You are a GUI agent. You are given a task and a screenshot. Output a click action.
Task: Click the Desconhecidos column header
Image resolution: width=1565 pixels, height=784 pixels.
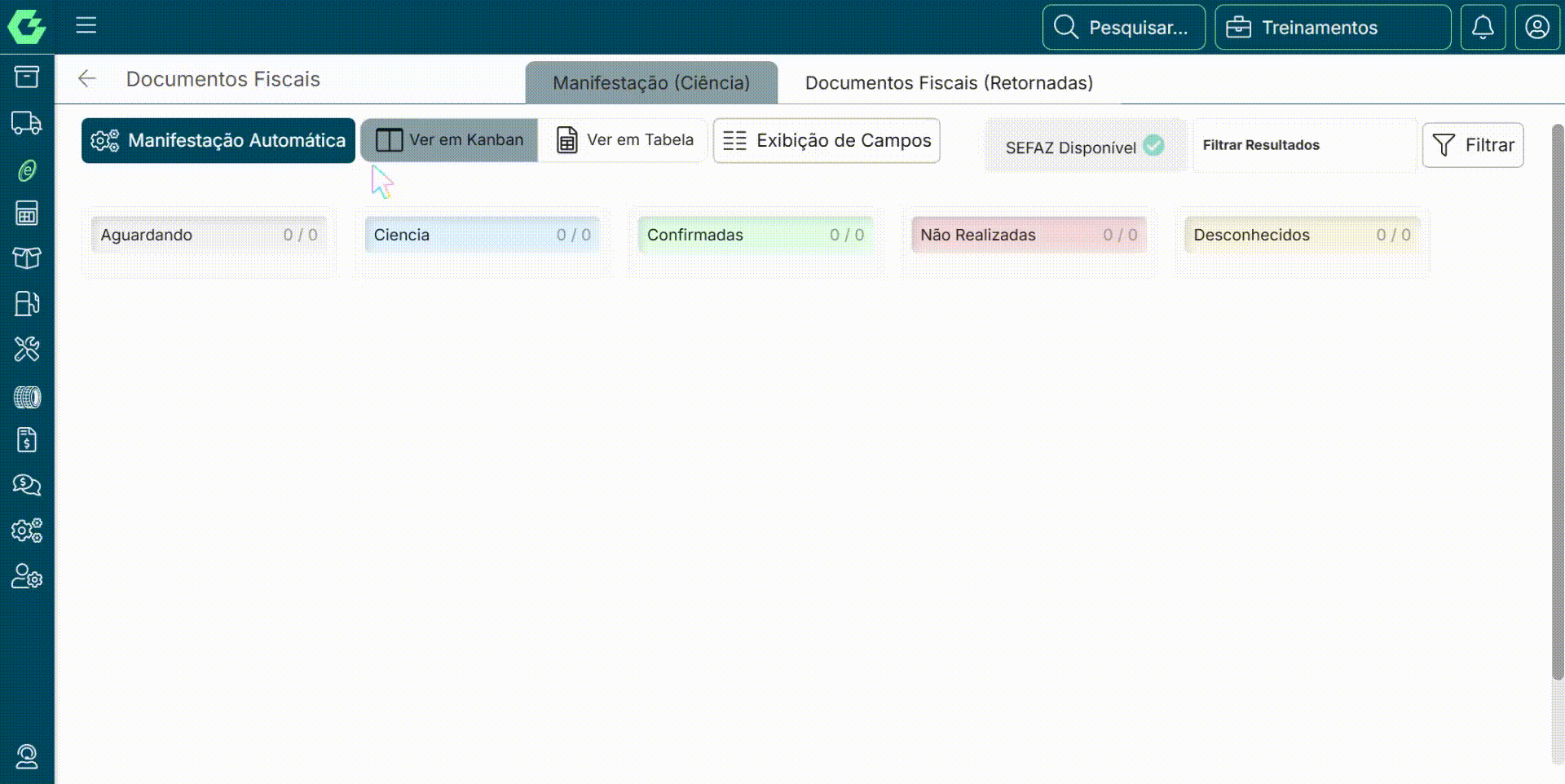tap(1302, 235)
